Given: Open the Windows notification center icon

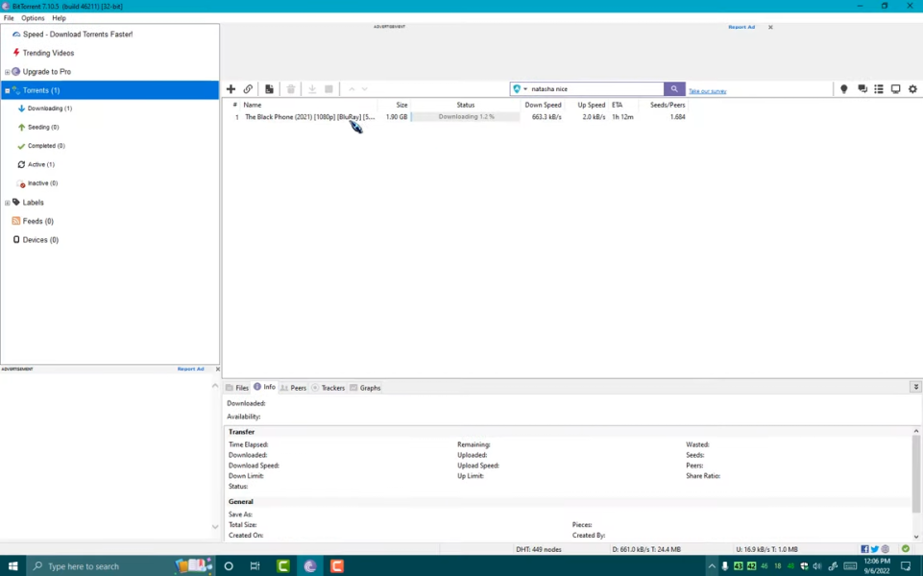Looking at the screenshot, I should pyautogui.click(x=906, y=566).
